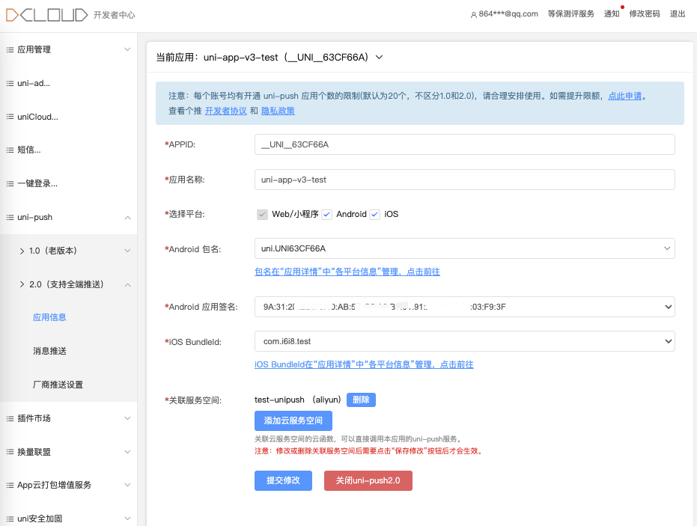Open 消息推送 in the sidebar
Screen dimensions: 697x526
(49, 351)
